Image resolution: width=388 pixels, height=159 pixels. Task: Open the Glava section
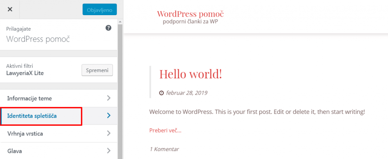coord(59,151)
